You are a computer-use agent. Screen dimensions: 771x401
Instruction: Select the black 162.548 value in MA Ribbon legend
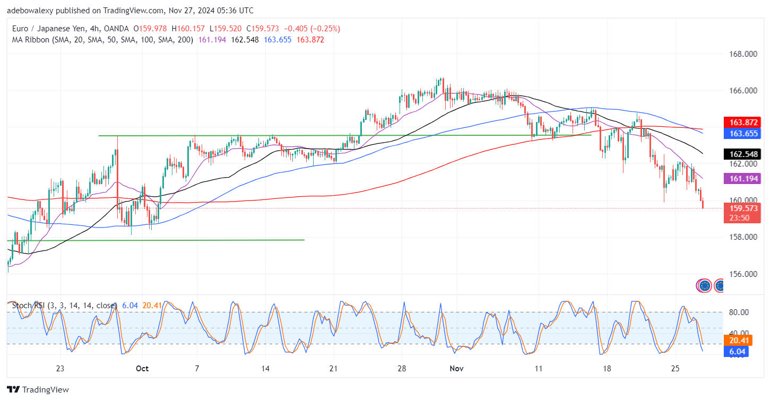click(x=245, y=40)
